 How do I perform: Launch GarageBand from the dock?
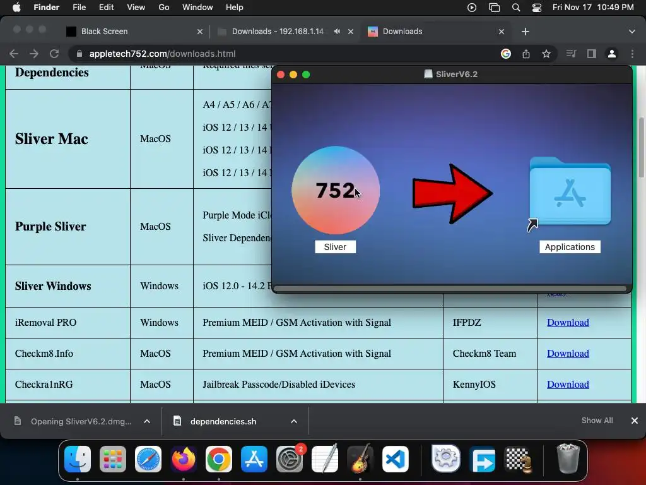360,459
